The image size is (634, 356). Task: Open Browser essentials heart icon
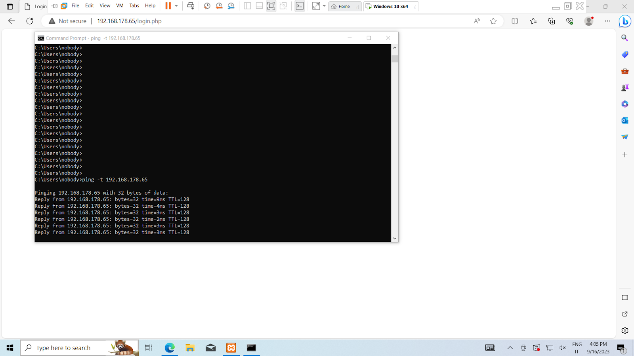[x=570, y=21]
